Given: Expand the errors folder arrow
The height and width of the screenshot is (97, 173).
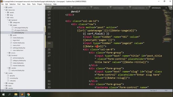Looking at the screenshot, I should [x=7, y=53].
